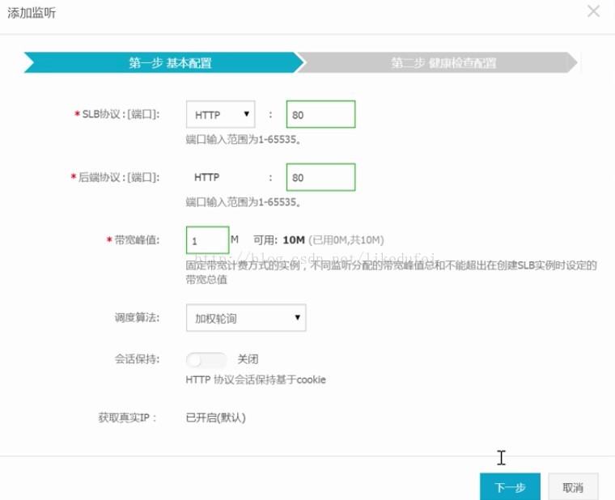Screen dimensions: 615x500
Task: Click the 下一步 button
Action: click(510, 487)
